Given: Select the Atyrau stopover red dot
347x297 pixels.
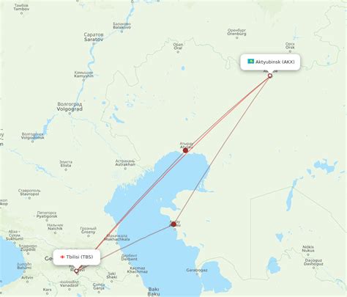Looking at the screenshot, I should click(185, 150).
